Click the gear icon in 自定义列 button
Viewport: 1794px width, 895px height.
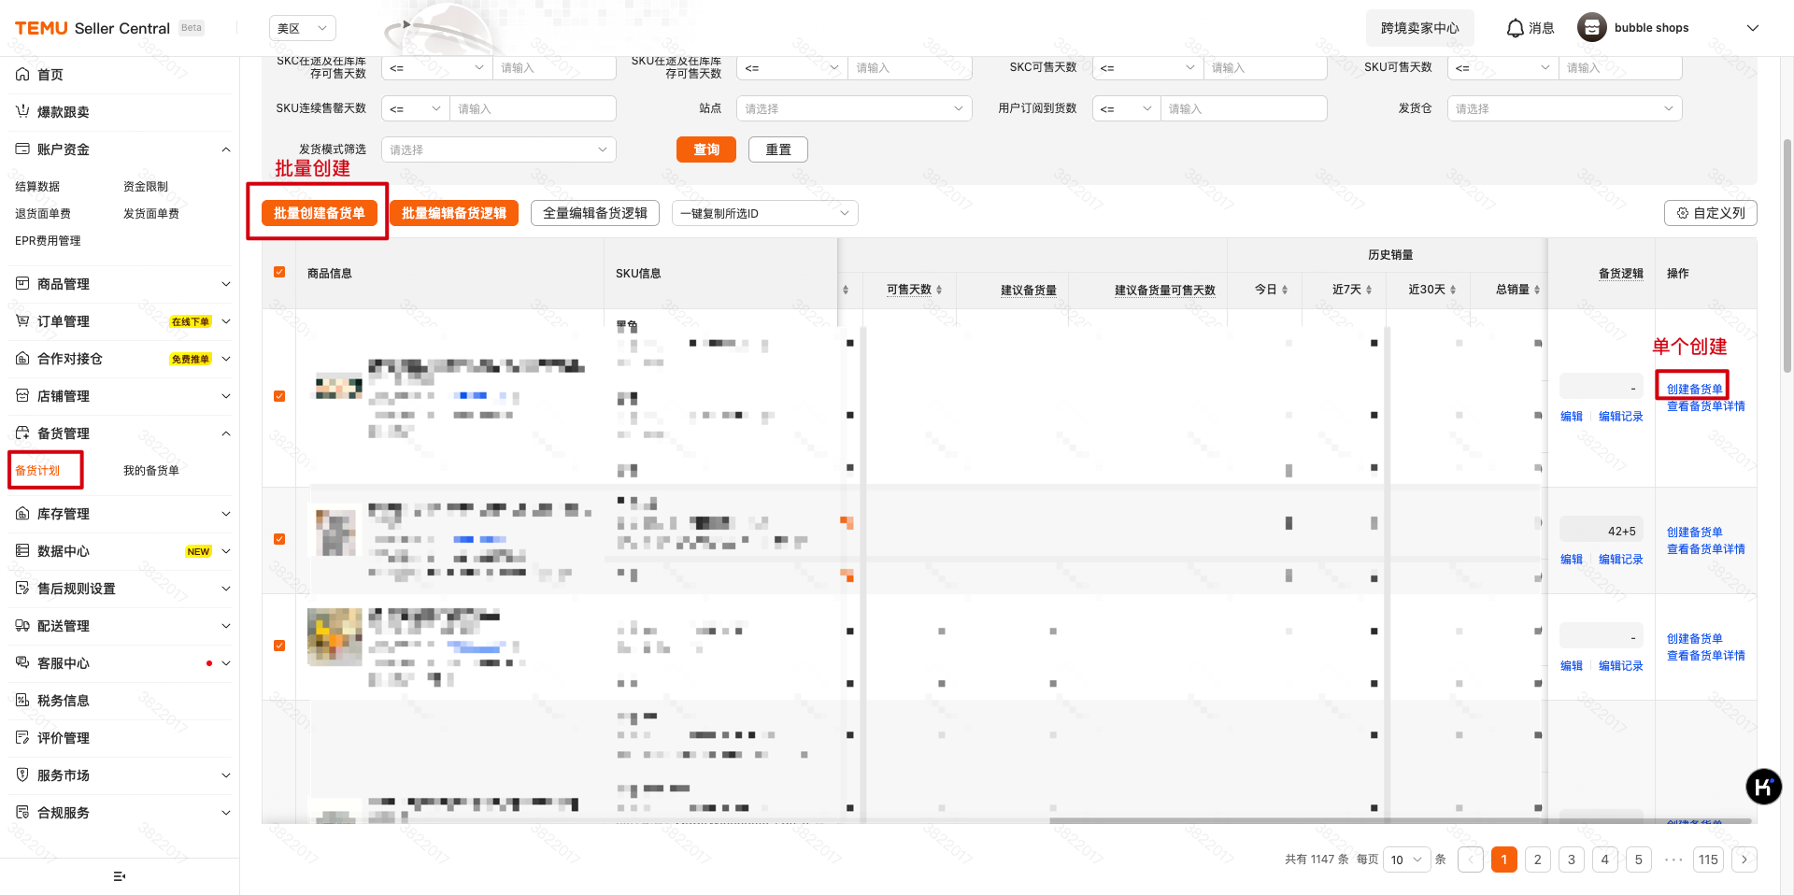(x=1683, y=213)
